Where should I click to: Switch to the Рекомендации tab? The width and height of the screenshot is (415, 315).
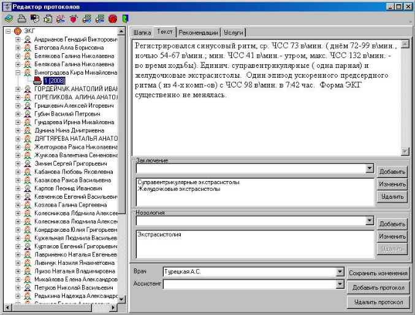(197, 32)
